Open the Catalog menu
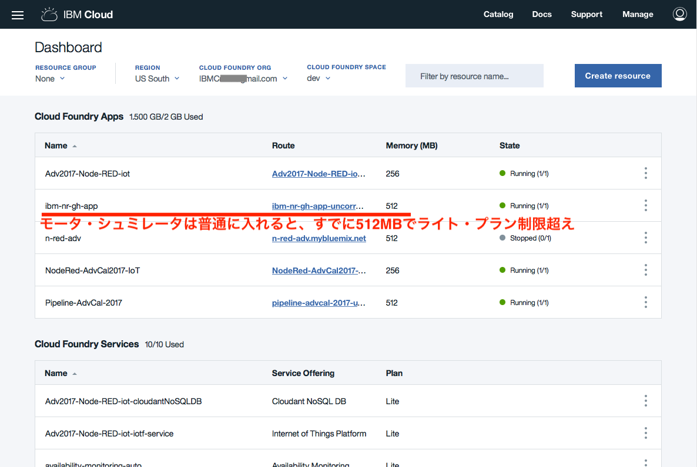The image size is (697, 467). (498, 14)
